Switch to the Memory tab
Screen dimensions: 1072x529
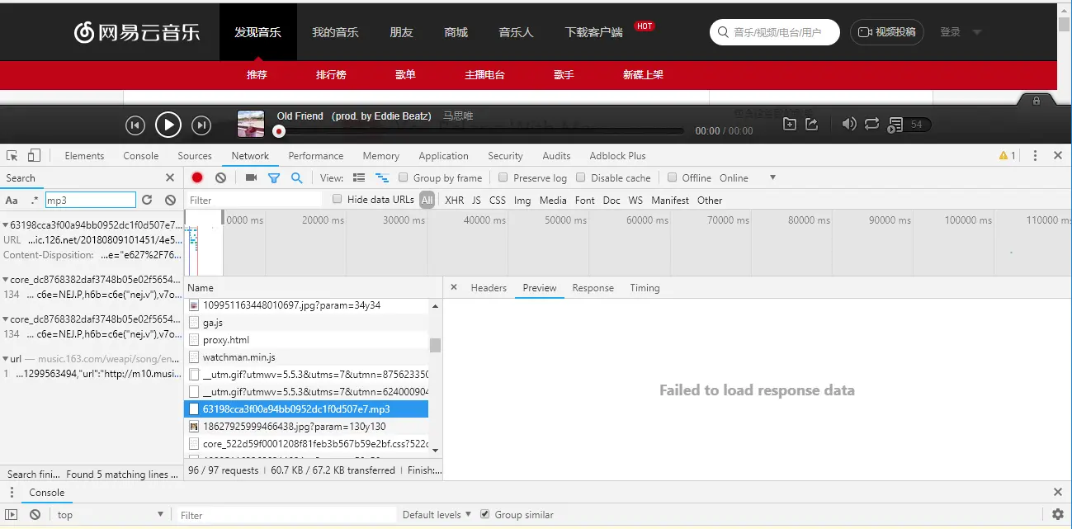[x=380, y=155]
